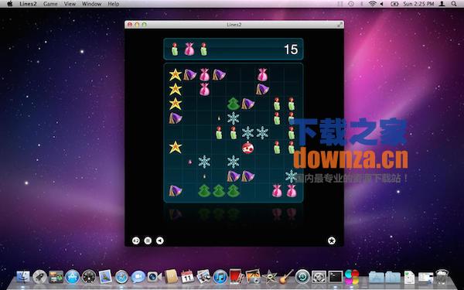Click the battery status icon in the menu bar

[394, 4]
